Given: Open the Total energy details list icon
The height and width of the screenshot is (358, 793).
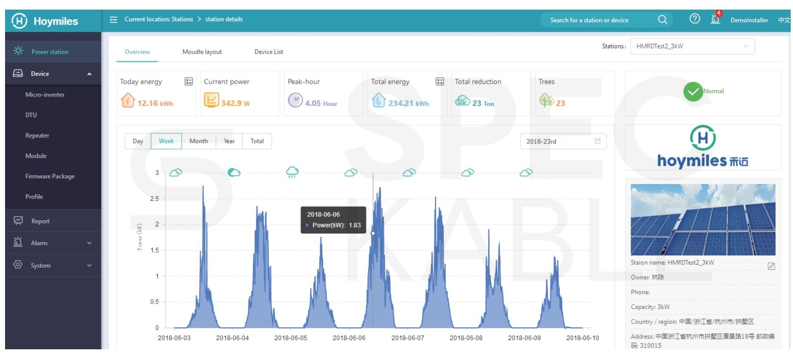Looking at the screenshot, I should [440, 81].
